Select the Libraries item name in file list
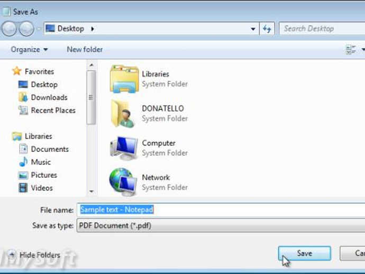 (x=156, y=74)
